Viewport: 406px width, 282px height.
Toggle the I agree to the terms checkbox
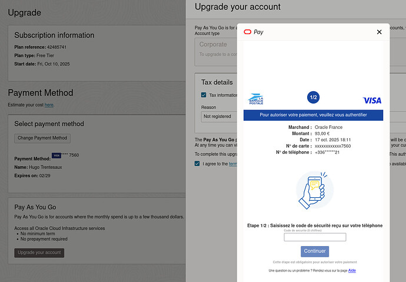pos(198,164)
